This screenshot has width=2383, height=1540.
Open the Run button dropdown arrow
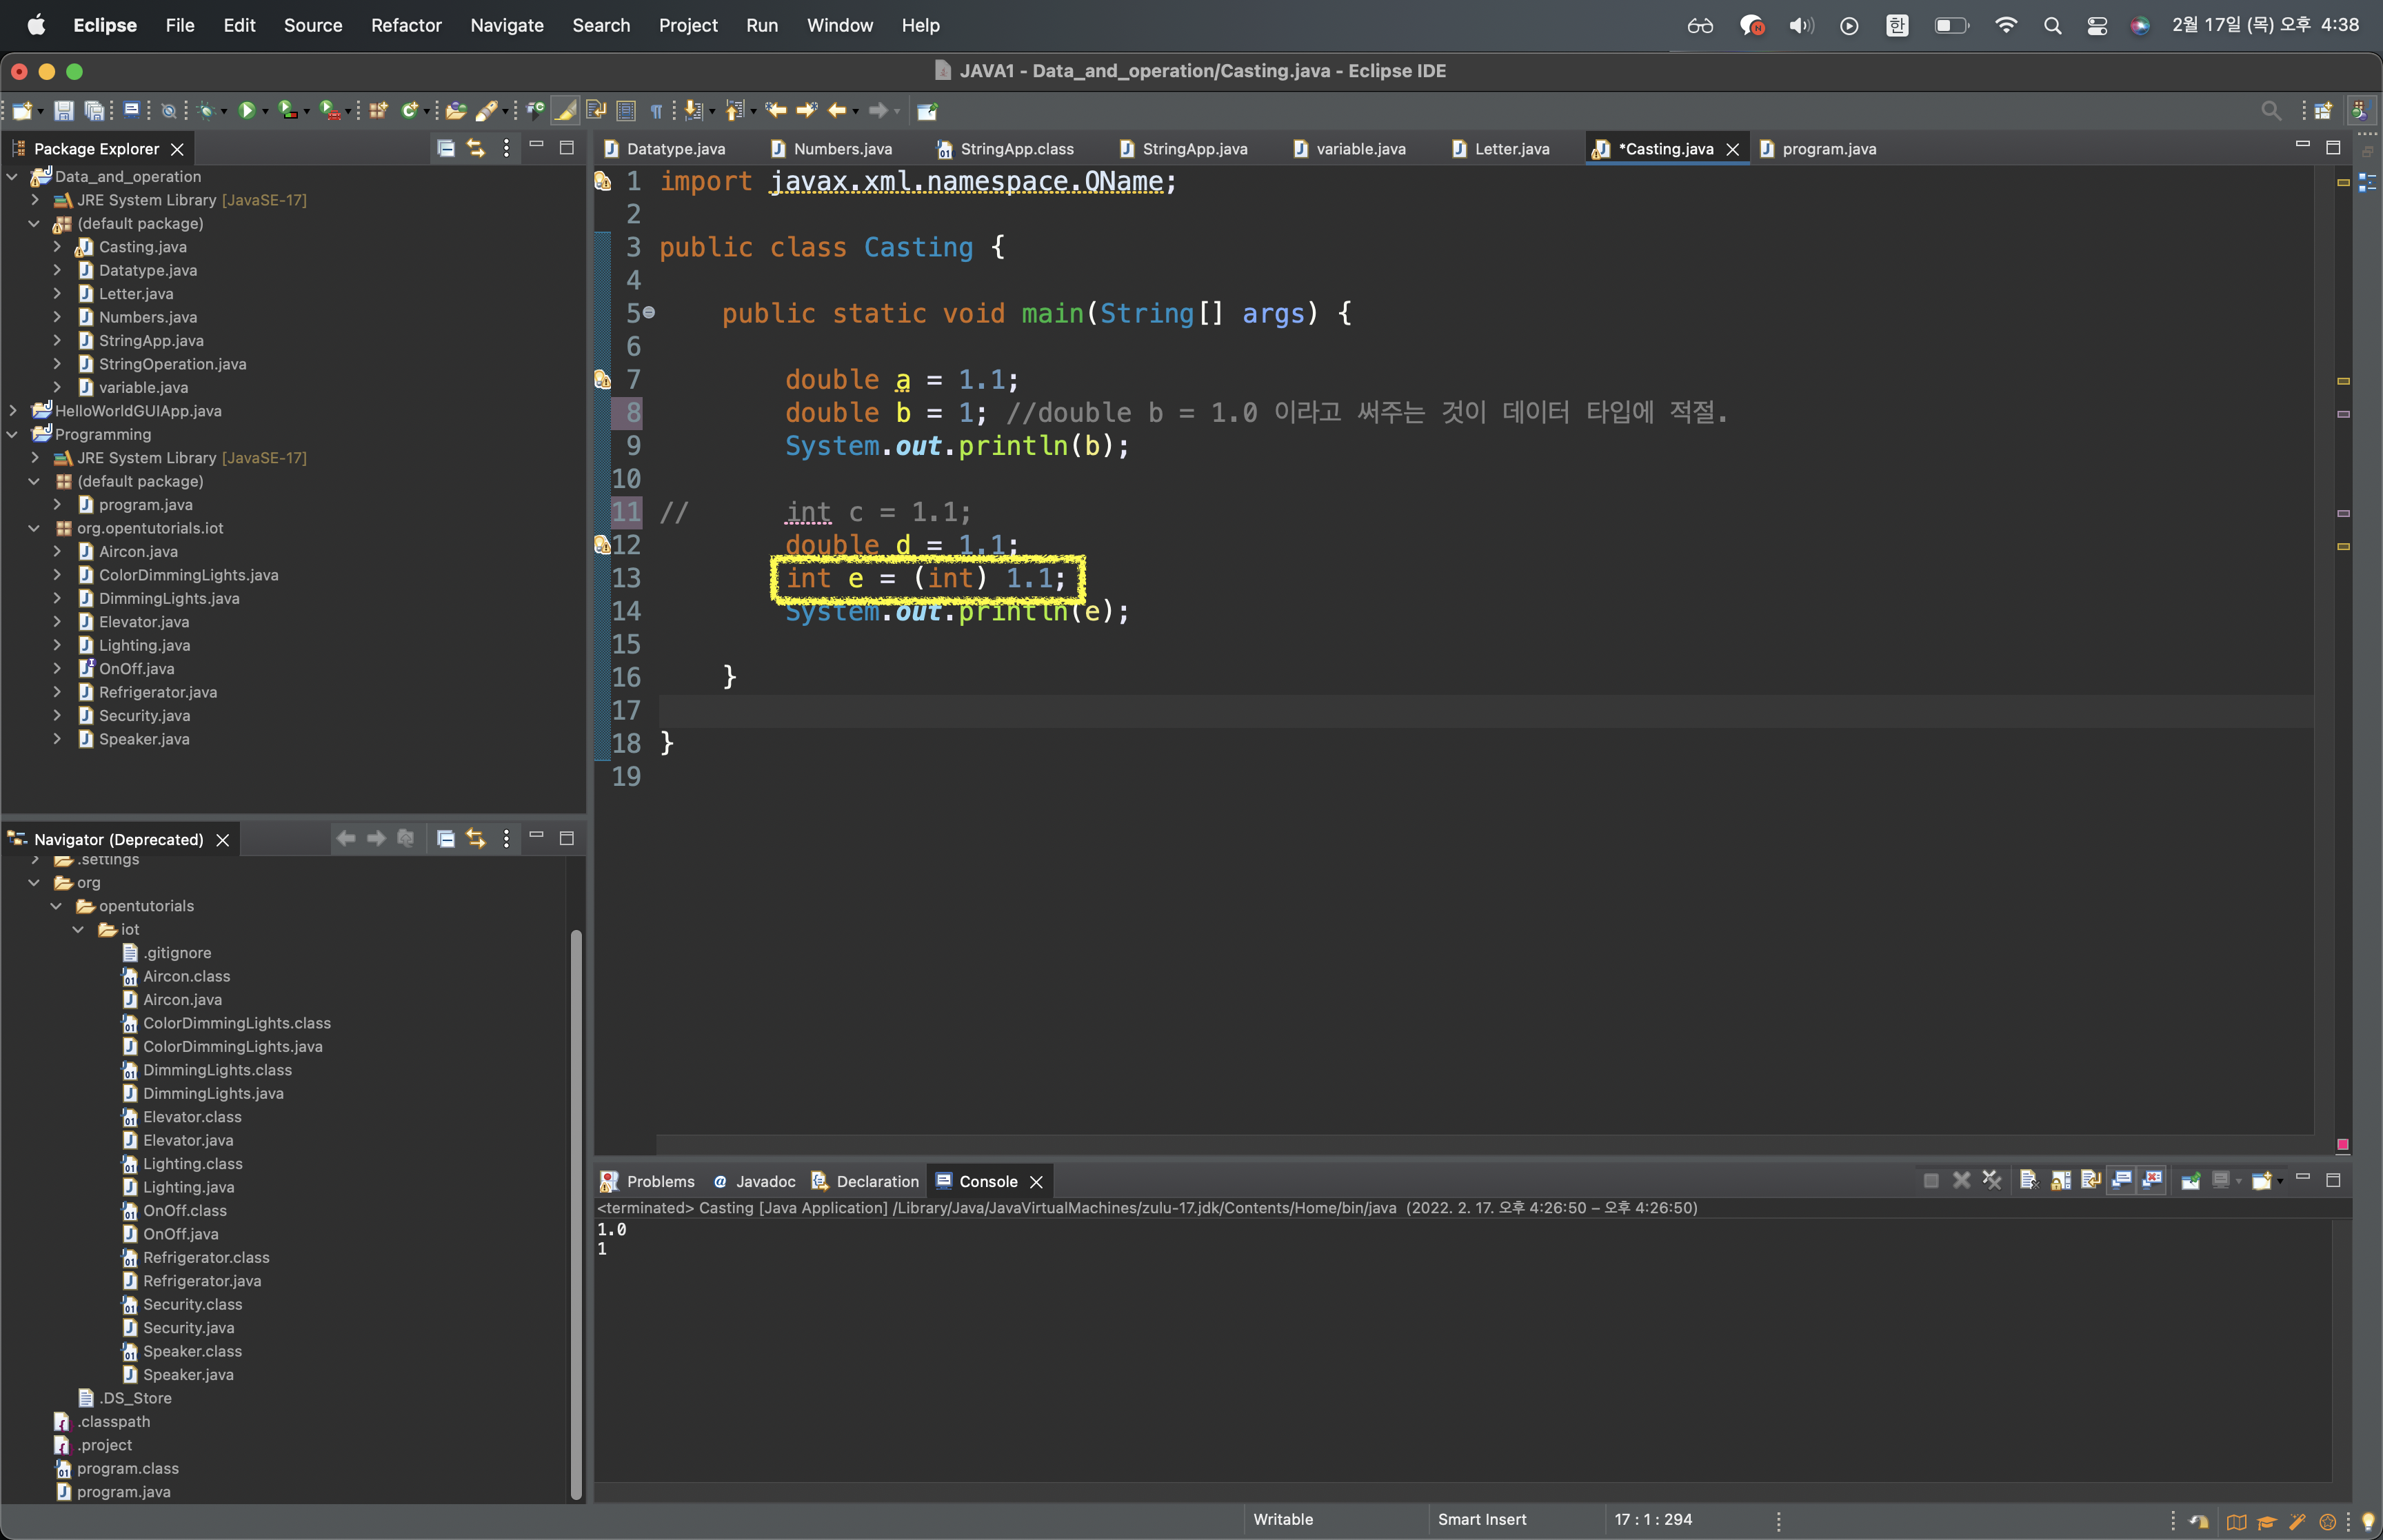point(266,112)
